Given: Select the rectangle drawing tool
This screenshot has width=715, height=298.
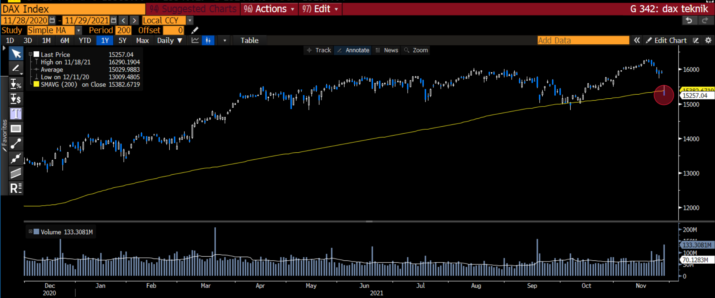Looking at the screenshot, I should point(16,129).
